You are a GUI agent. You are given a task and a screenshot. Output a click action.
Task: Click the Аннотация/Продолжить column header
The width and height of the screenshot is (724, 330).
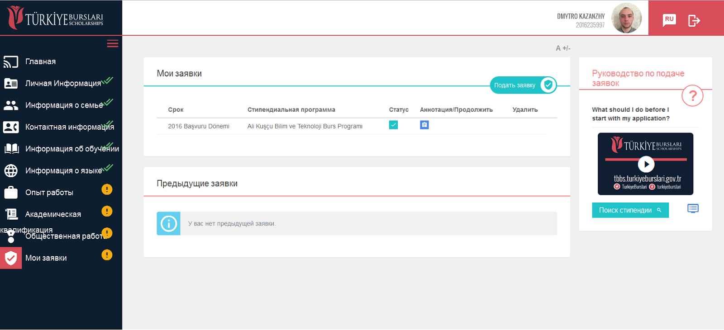click(x=456, y=110)
